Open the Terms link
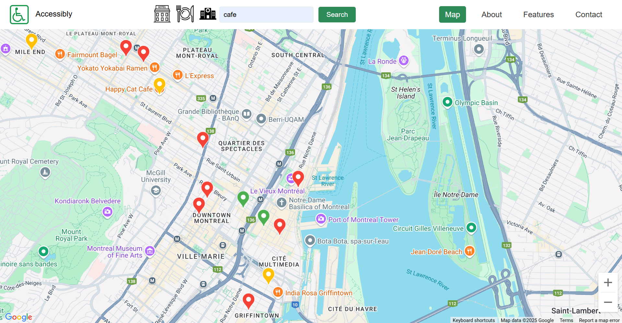 click(566, 320)
